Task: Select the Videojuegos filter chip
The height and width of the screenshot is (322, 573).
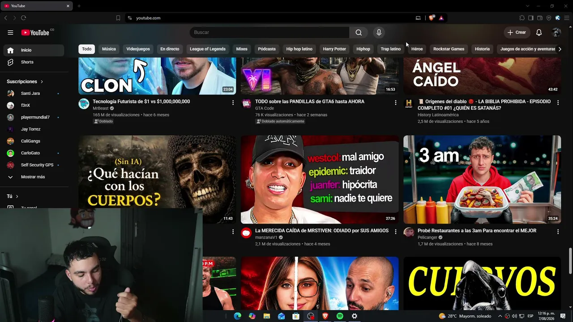Action: [138, 49]
